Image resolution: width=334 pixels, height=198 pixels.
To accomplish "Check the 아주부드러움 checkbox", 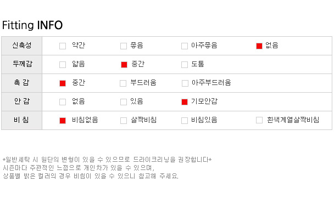I will pyautogui.click(x=185, y=83).
